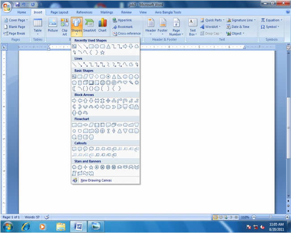Pick the 5-point star in Recently Used Shapes
The width and height of the screenshot is (291, 233).
pos(102,52)
